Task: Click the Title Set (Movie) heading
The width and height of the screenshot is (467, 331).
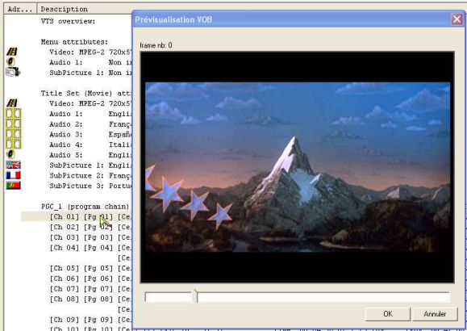Action: [x=86, y=93]
